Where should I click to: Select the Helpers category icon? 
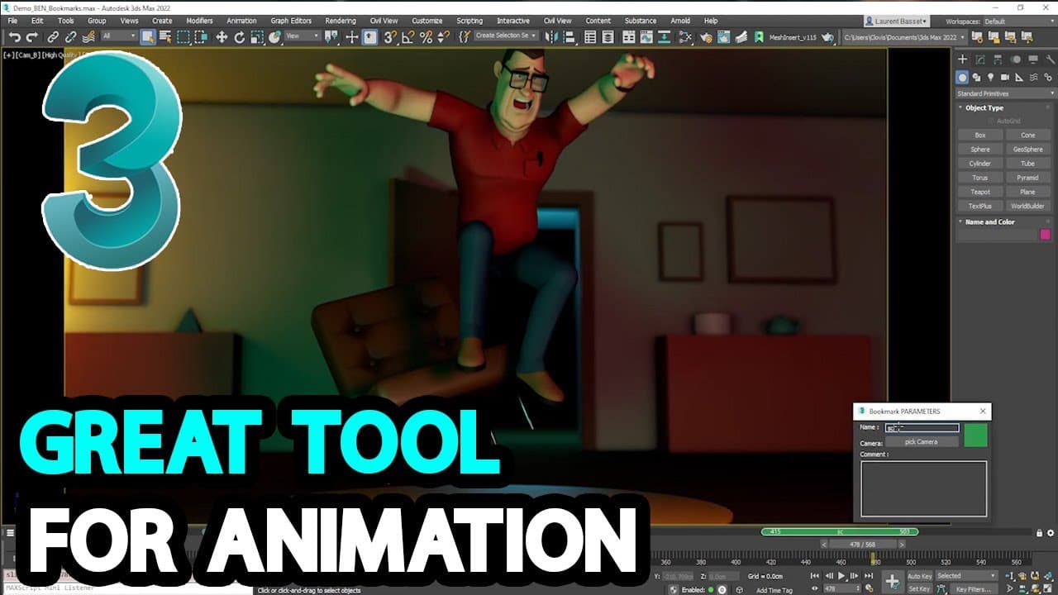1019,77
